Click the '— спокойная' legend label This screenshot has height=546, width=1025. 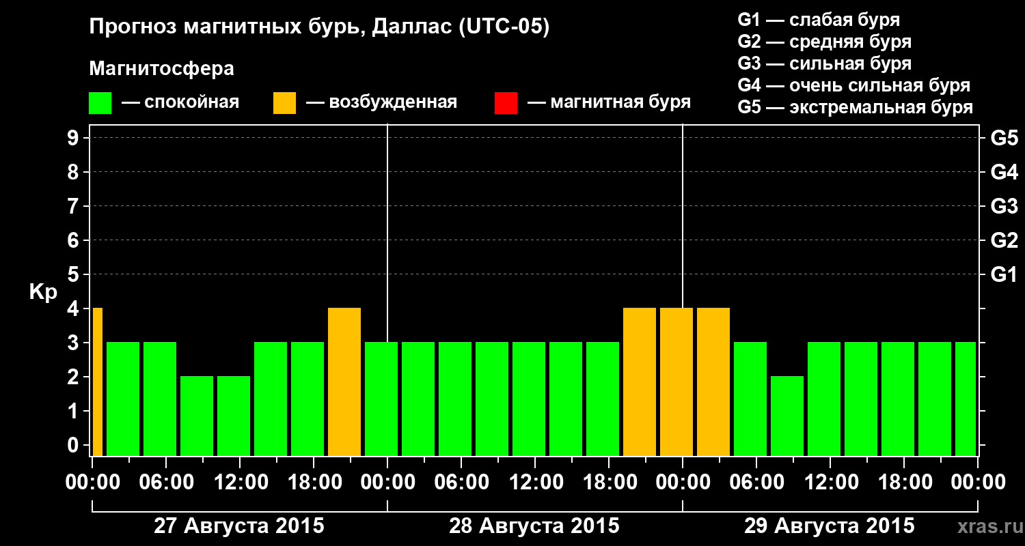coord(180,102)
